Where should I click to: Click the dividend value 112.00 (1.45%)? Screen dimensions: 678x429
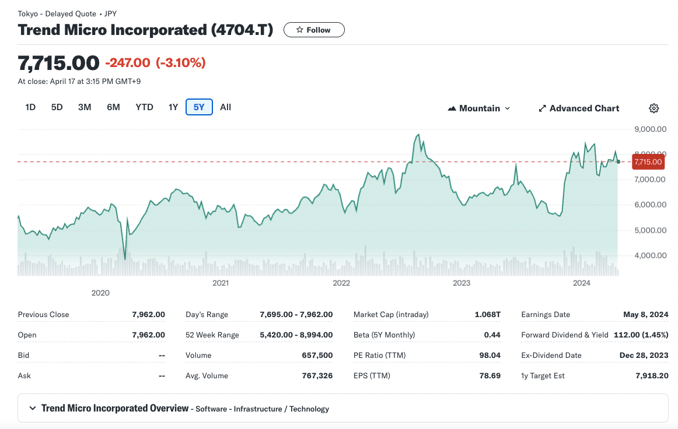click(x=641, y=335)
